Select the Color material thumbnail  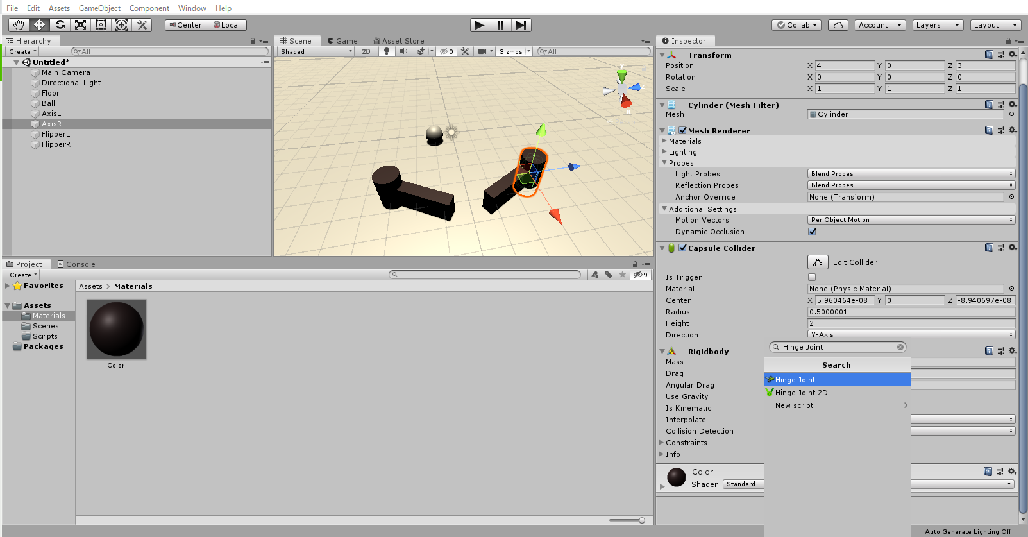point(117,329)
